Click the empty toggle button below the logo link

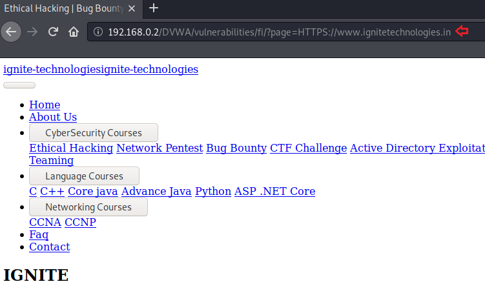pyautogui.click(x=19, y=85)
